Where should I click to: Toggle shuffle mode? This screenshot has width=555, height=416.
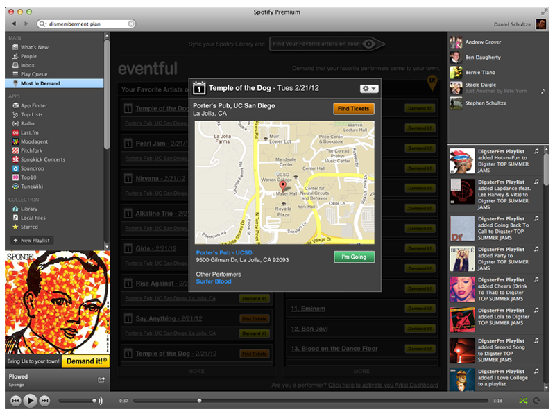click(x=523, y=401)
